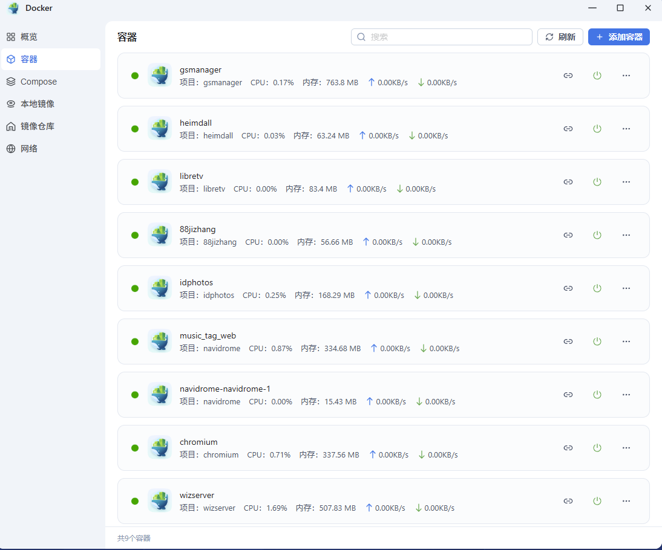Screen dimensions: 662x550
Task: Click the wizserver container app icon
Action: [x=160, y=500]
